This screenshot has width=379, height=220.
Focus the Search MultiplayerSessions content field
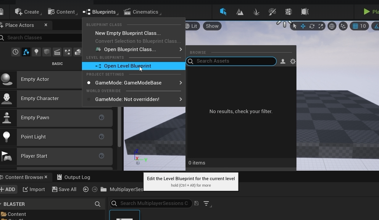click(151, 203)
